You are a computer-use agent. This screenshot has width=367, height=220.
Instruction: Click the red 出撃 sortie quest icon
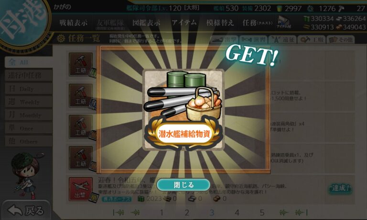[80, 189]
